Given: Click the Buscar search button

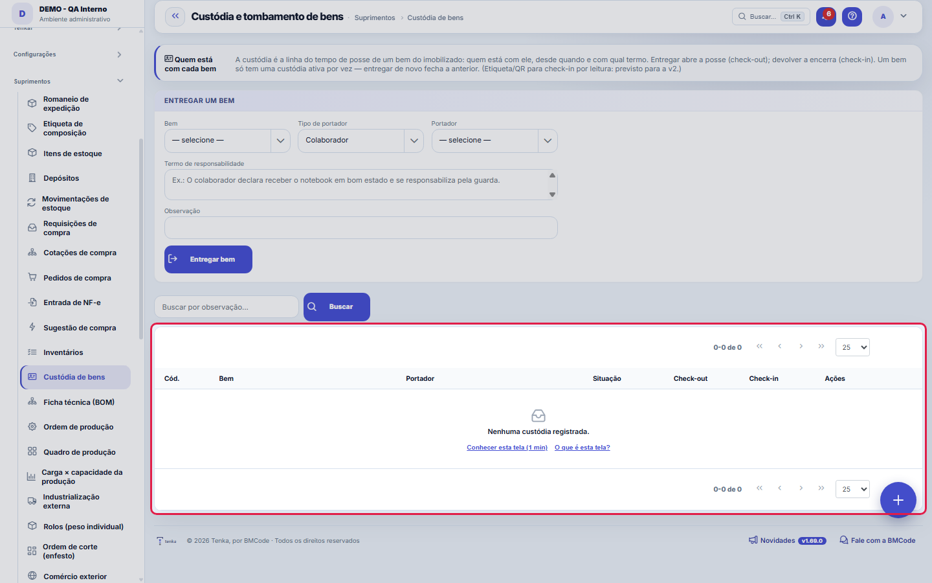Looking at the screenshot, I should click(337, 307).
